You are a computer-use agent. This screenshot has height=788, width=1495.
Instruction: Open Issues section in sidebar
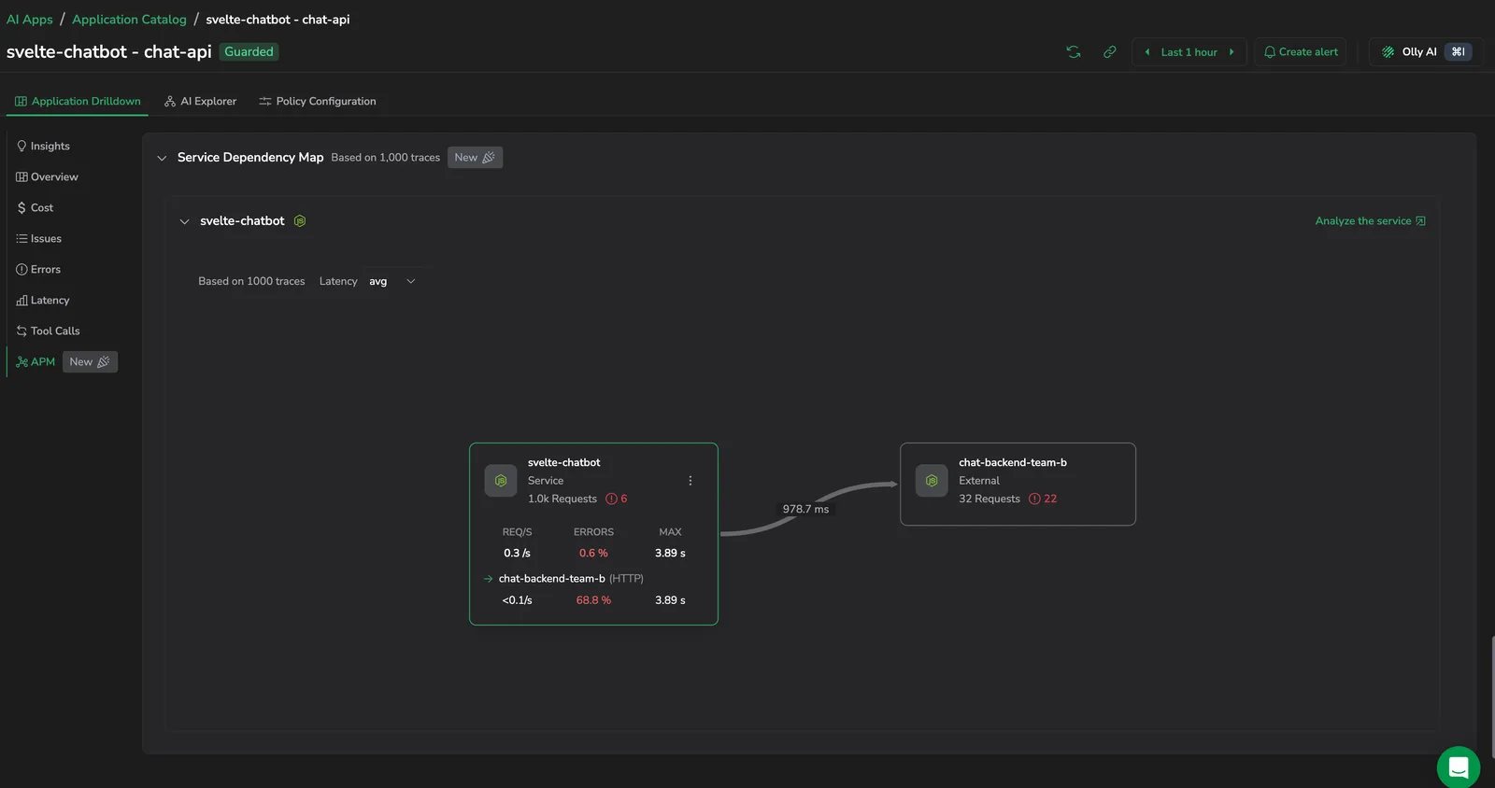(x=38, y=239)
